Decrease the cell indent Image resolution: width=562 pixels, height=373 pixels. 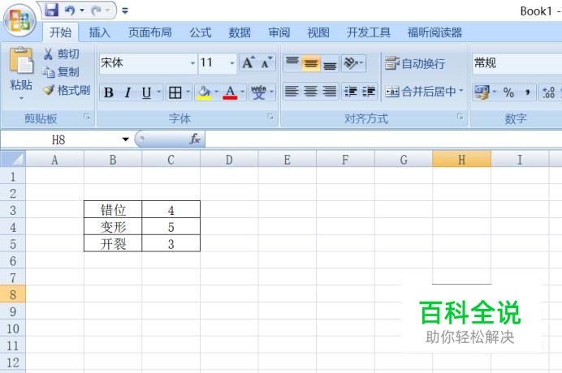(x=350, y=92)
